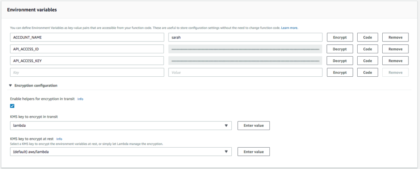
Task: Collapse the Encryption configuration section triangle
Action: (x=10, y=86)
